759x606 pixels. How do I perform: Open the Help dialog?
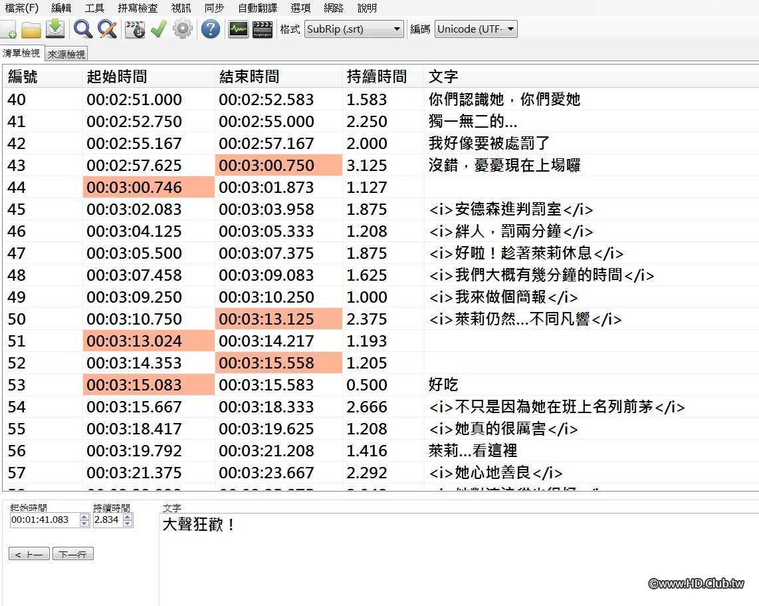pos(210,29)
